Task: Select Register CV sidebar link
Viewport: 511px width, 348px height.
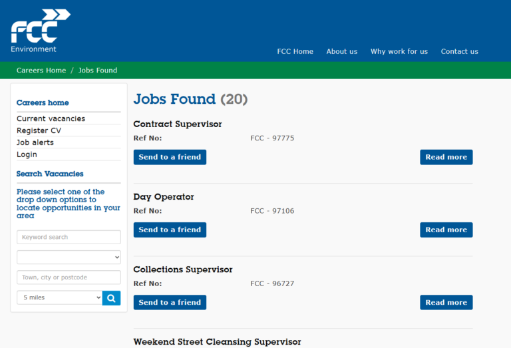Action: 39,130
